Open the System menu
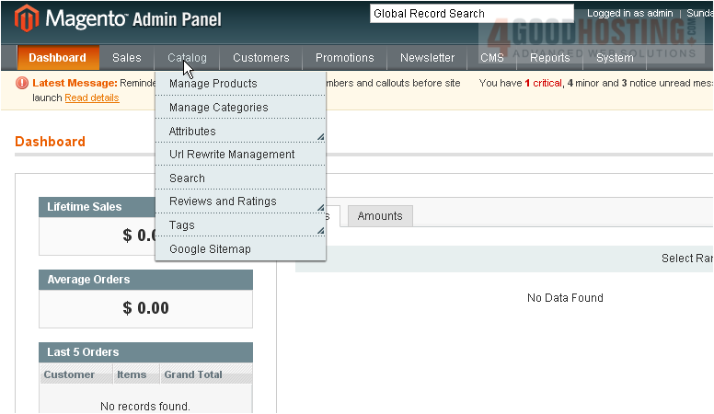 tap(615, 58)
